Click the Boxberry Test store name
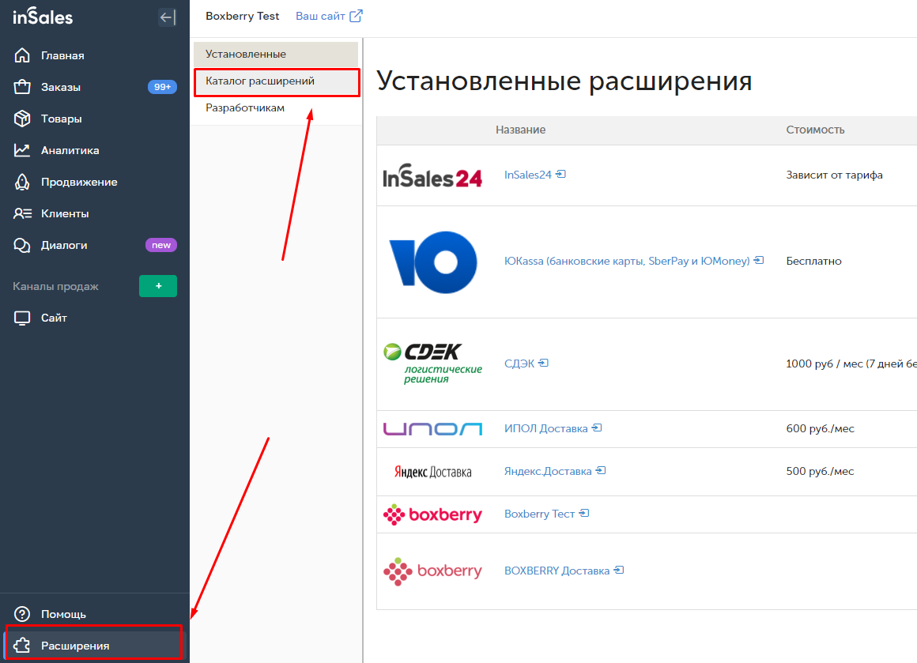Viewport: 917px width, 663px height. pyautogui.click(x=242, y=16)
